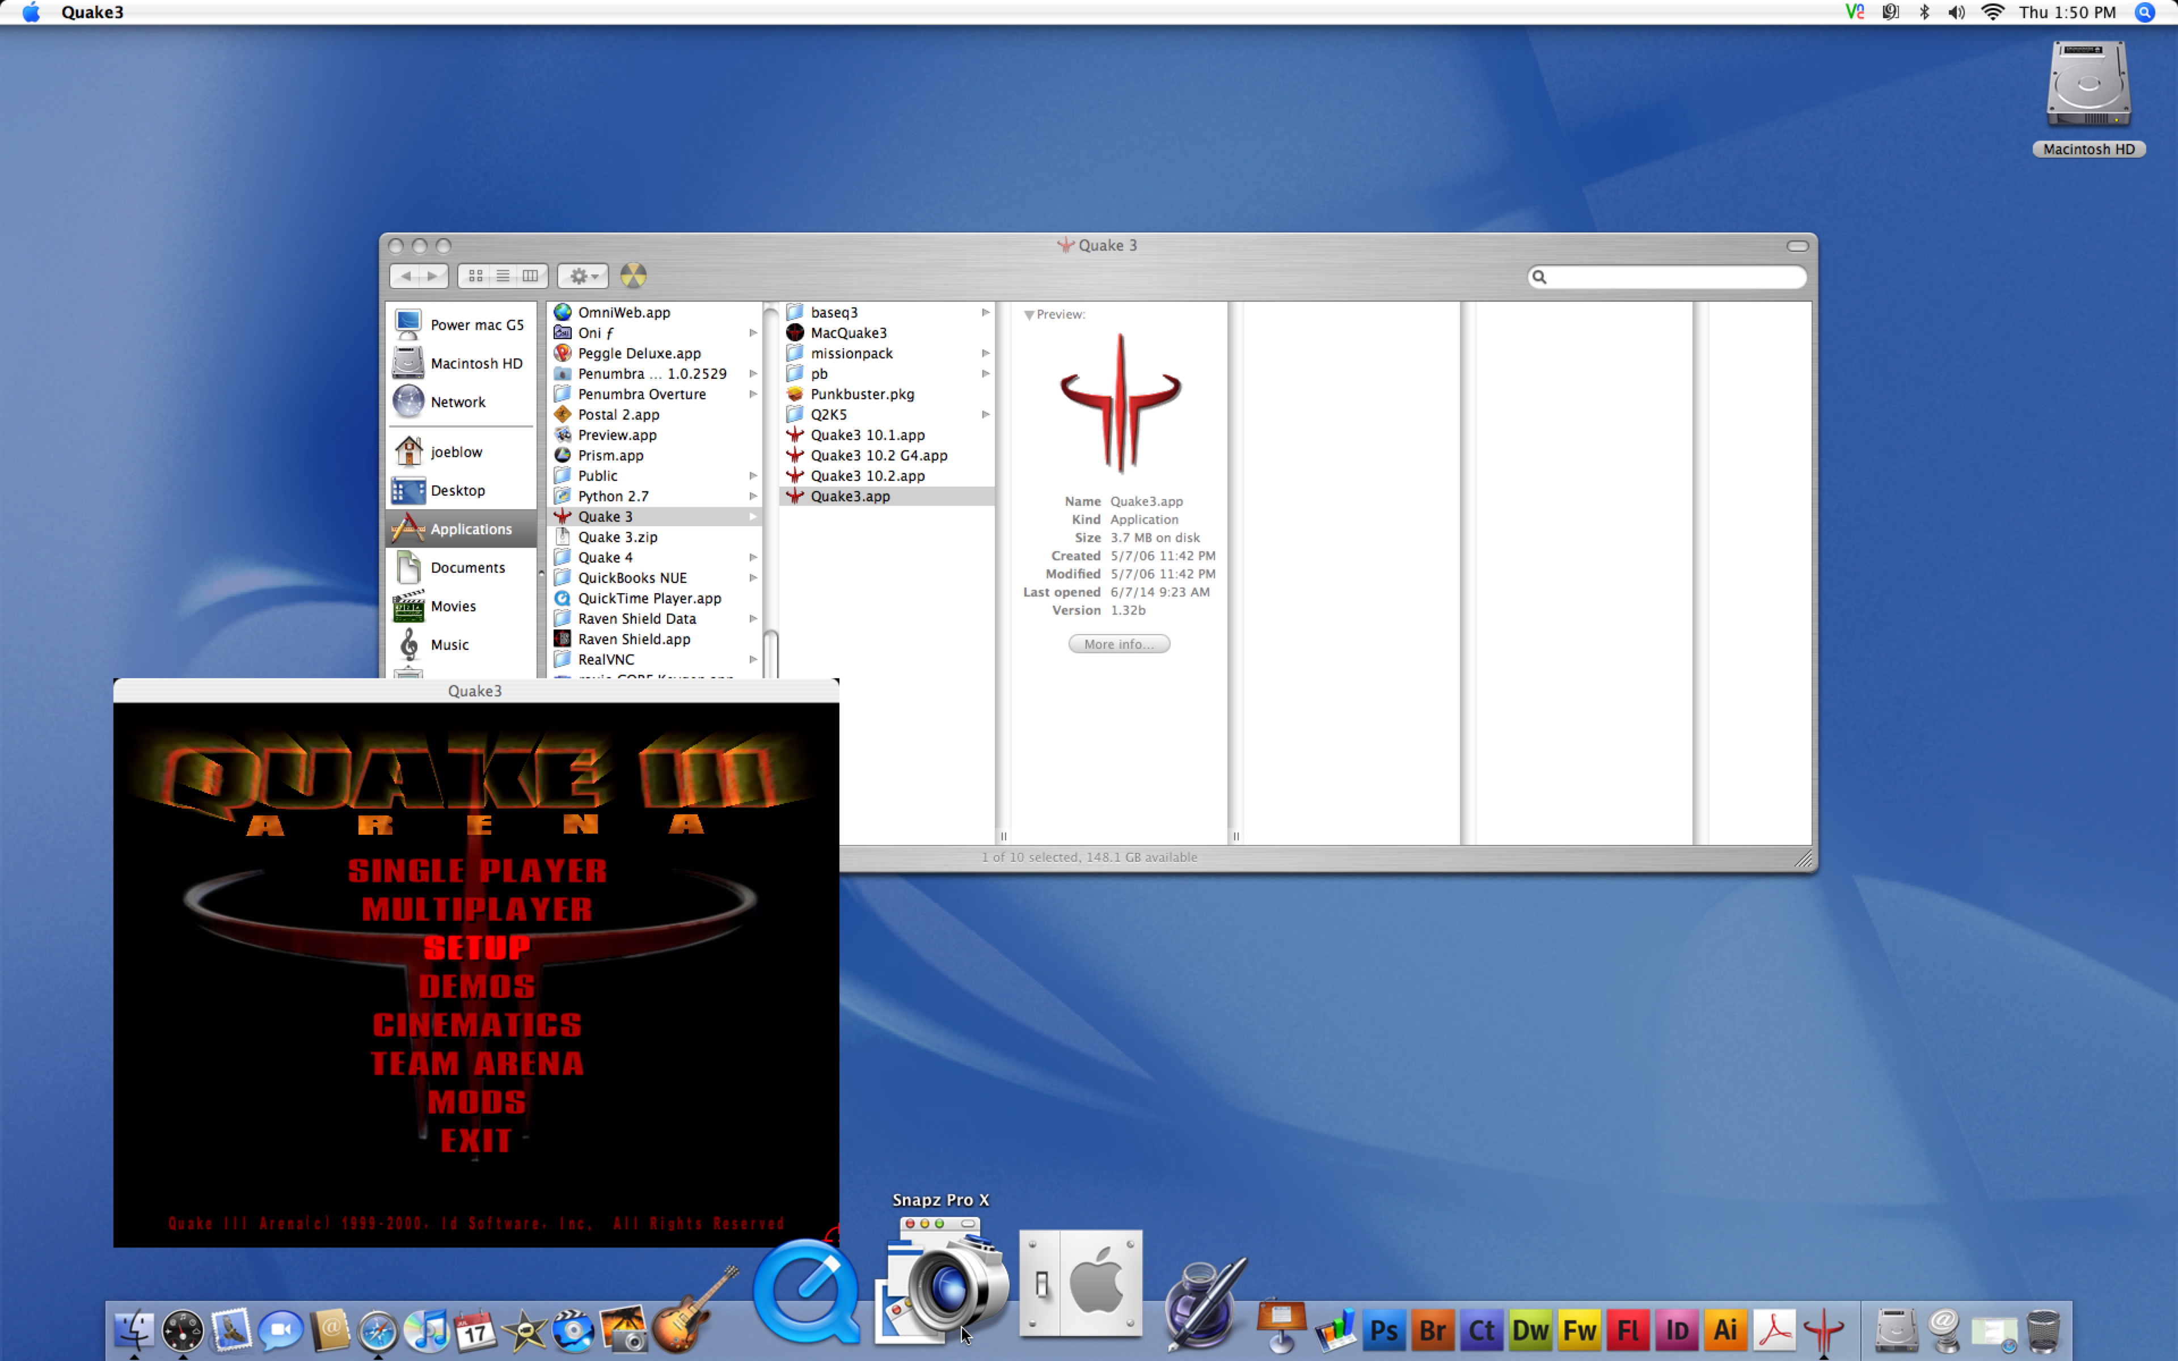This screenshot has width=2178, height=1361.
Task: Go forward in the Finder window
Action: (x=434, y=276)
